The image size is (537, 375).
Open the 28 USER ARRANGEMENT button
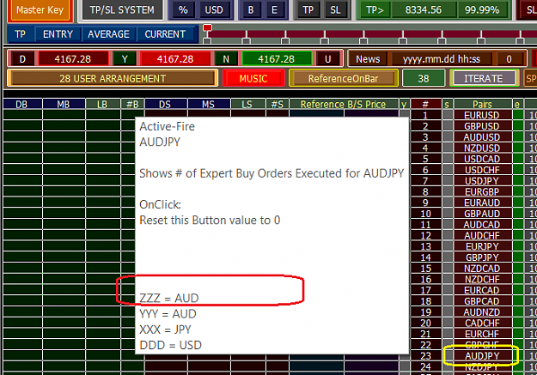(113, 78)
